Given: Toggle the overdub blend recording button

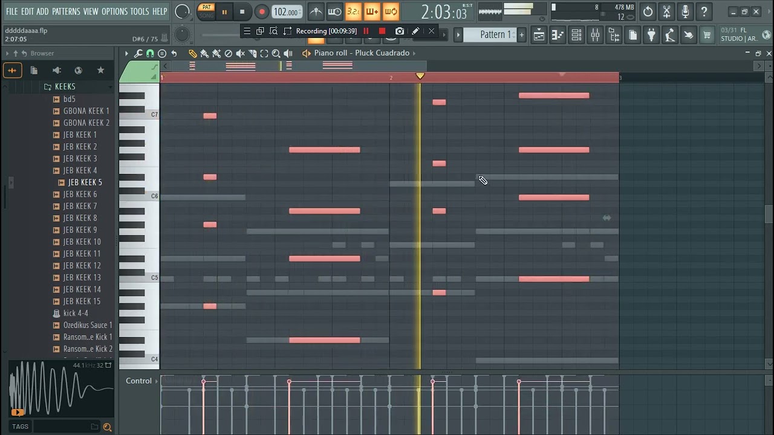Looking at the screenshot, I should 372,11.
